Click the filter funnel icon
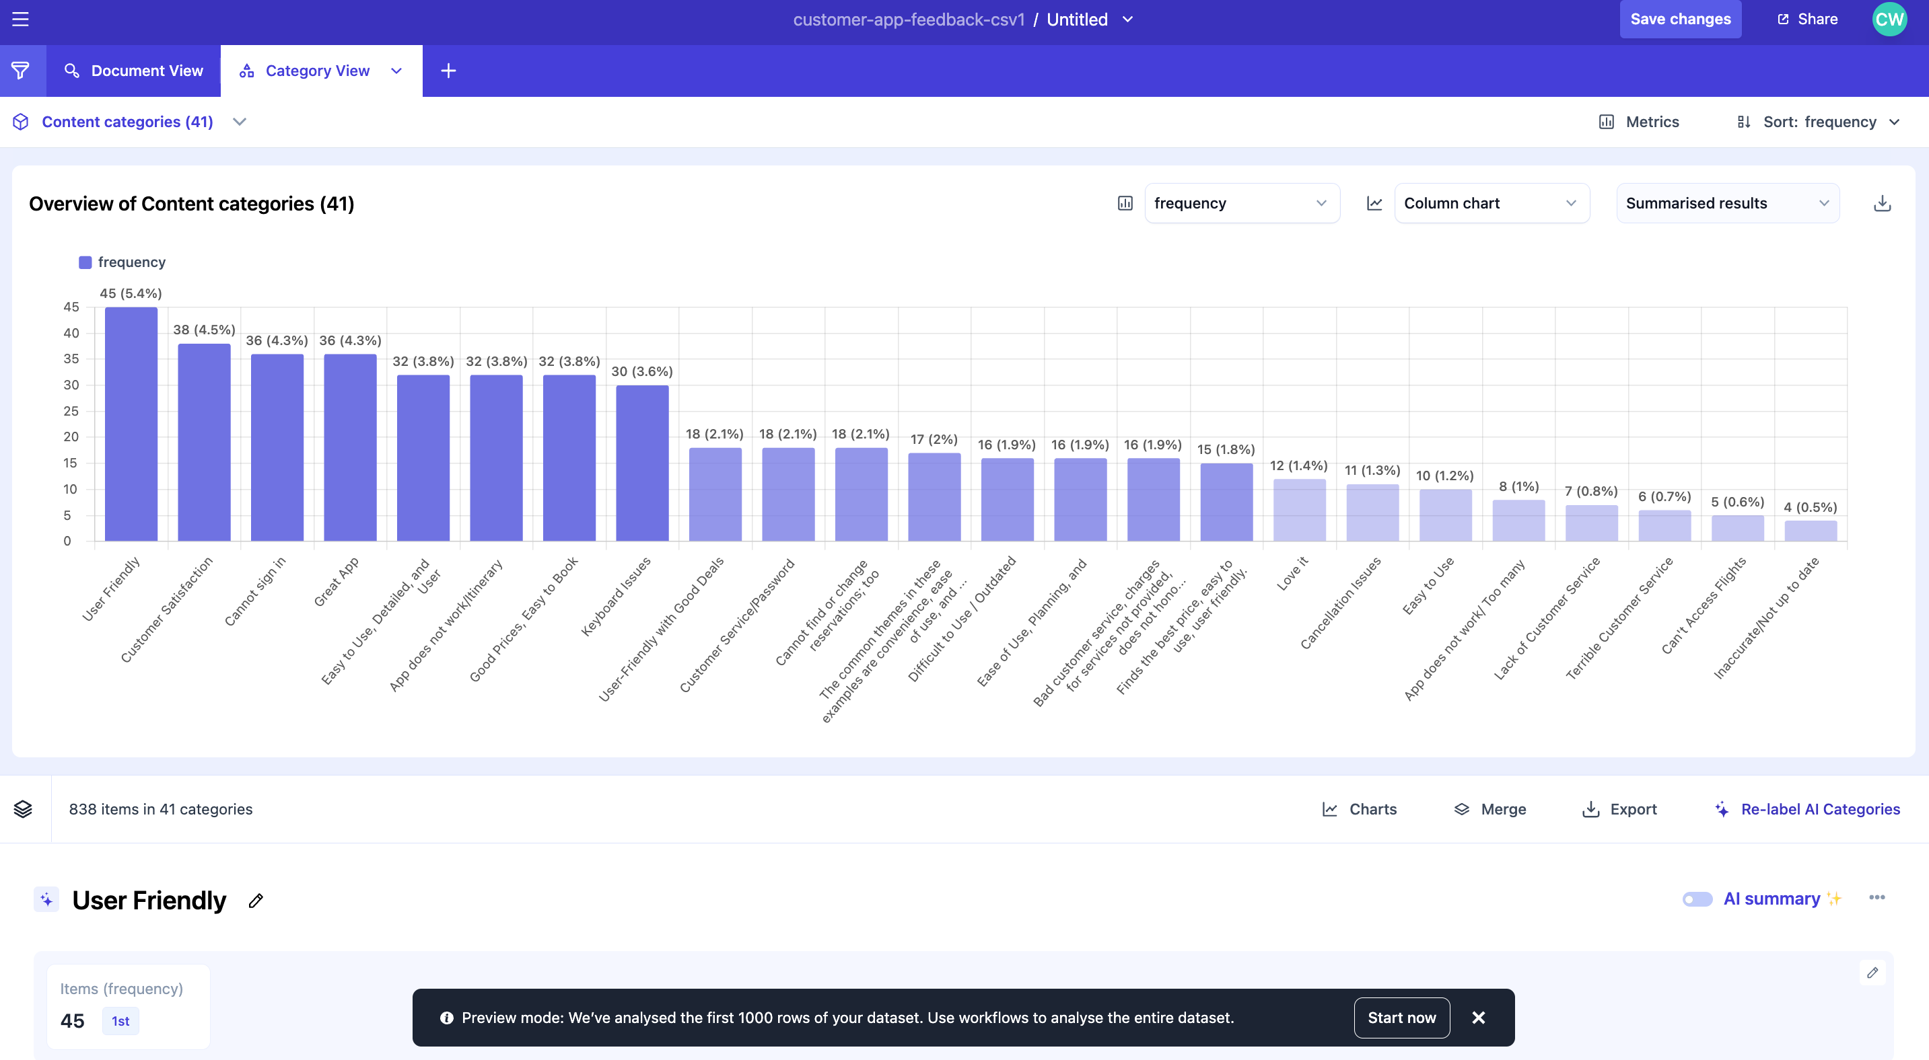The image size is (1929, 1060). pyautogui.click(x=21, y=71)
